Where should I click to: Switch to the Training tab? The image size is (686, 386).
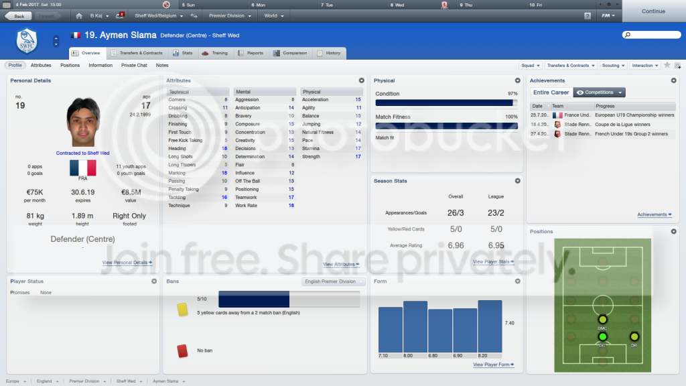click(215, 53)
